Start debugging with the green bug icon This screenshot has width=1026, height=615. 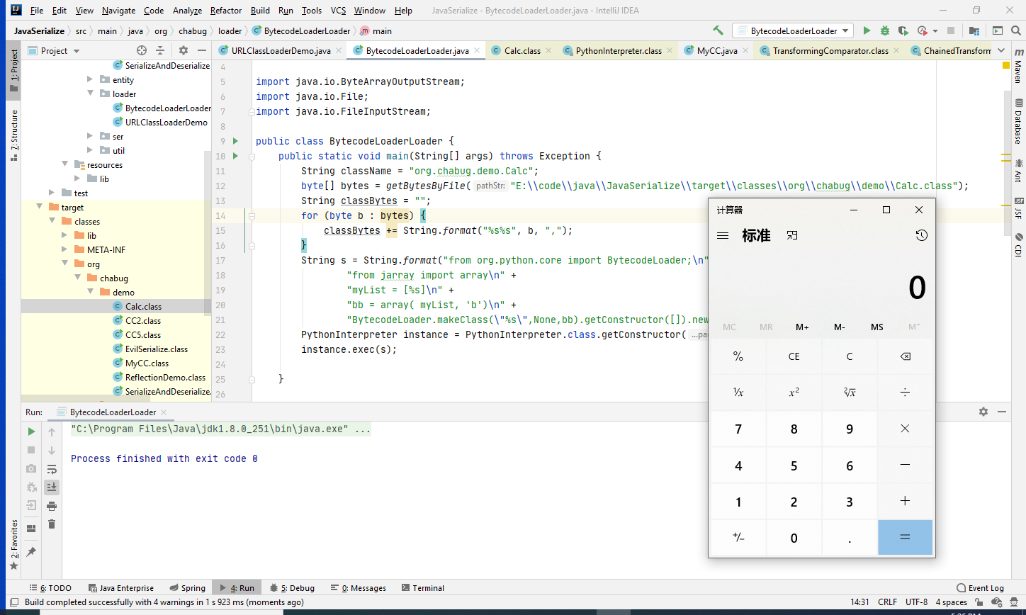tap(885, 30)
